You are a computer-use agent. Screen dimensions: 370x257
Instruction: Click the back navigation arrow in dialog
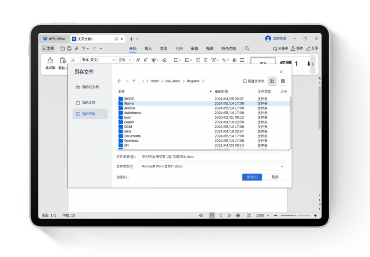click(x=119, y=81)
